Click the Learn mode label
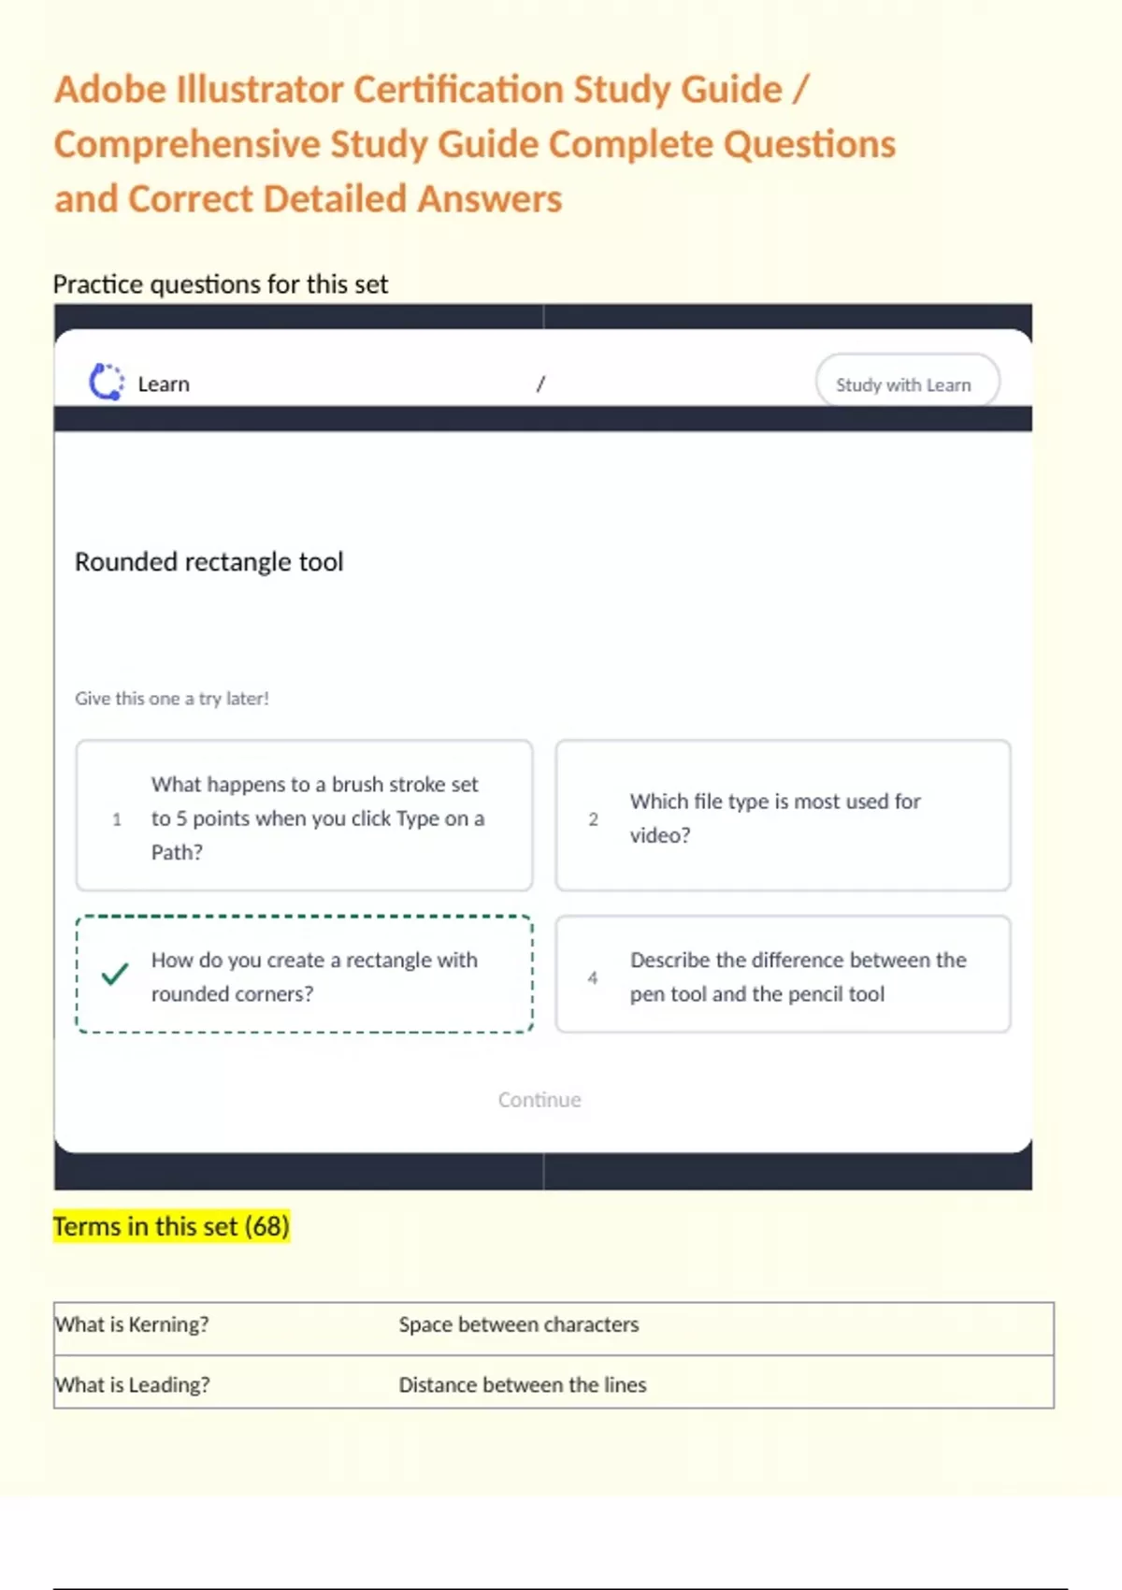Screen dimensions: 1122x1590 point(164,384)
